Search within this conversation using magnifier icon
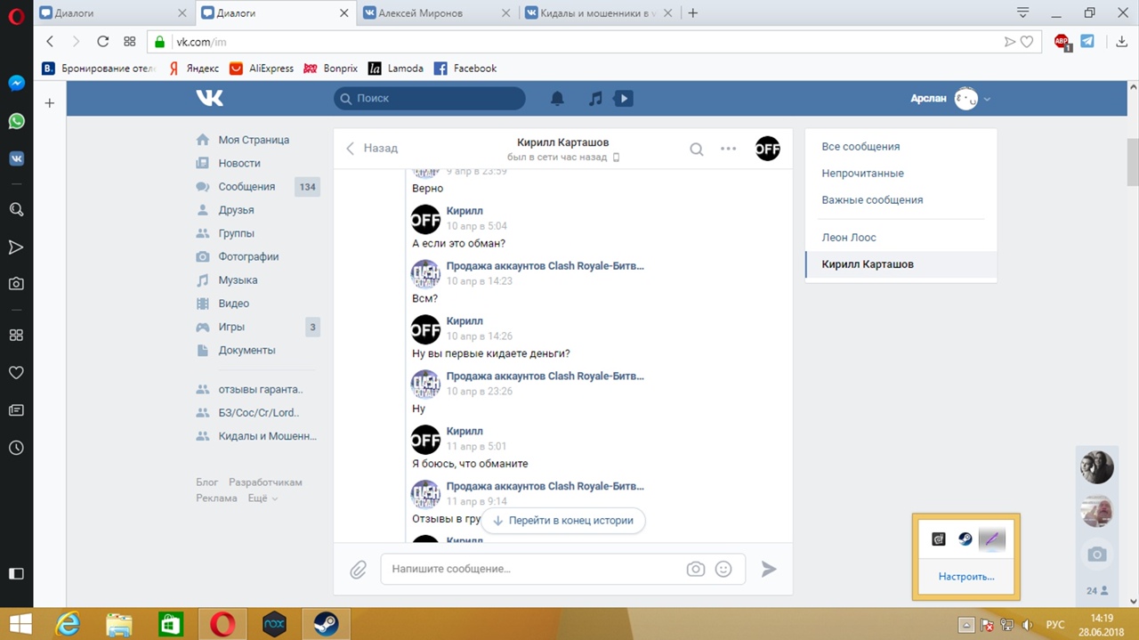 697,149
